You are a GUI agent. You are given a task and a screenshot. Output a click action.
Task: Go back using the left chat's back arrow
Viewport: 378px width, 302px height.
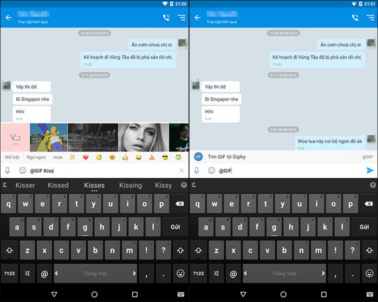pos(9,18)
